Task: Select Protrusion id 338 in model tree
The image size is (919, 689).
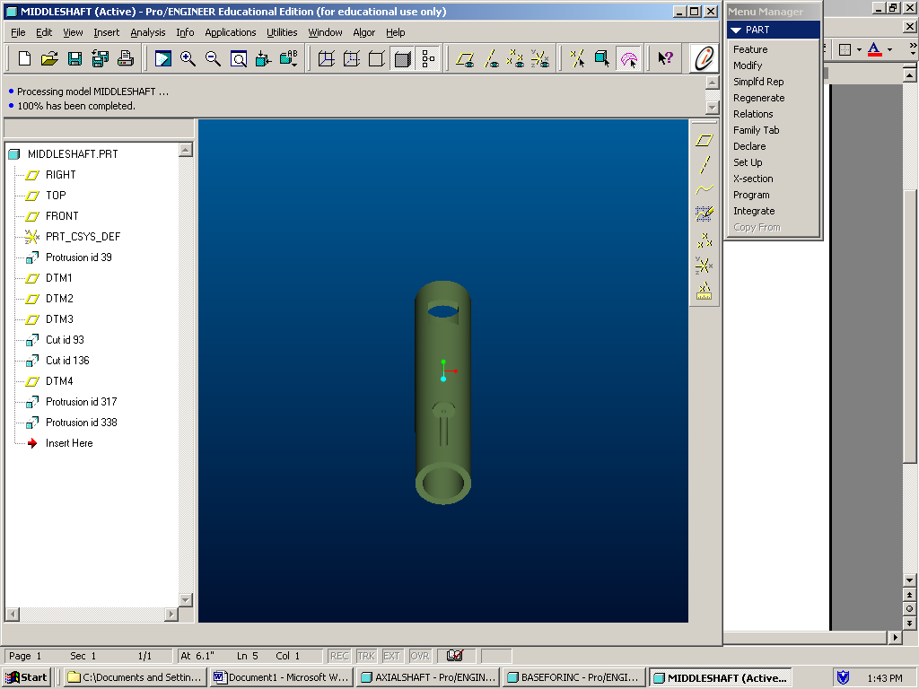Action: [x=82, y=423]
